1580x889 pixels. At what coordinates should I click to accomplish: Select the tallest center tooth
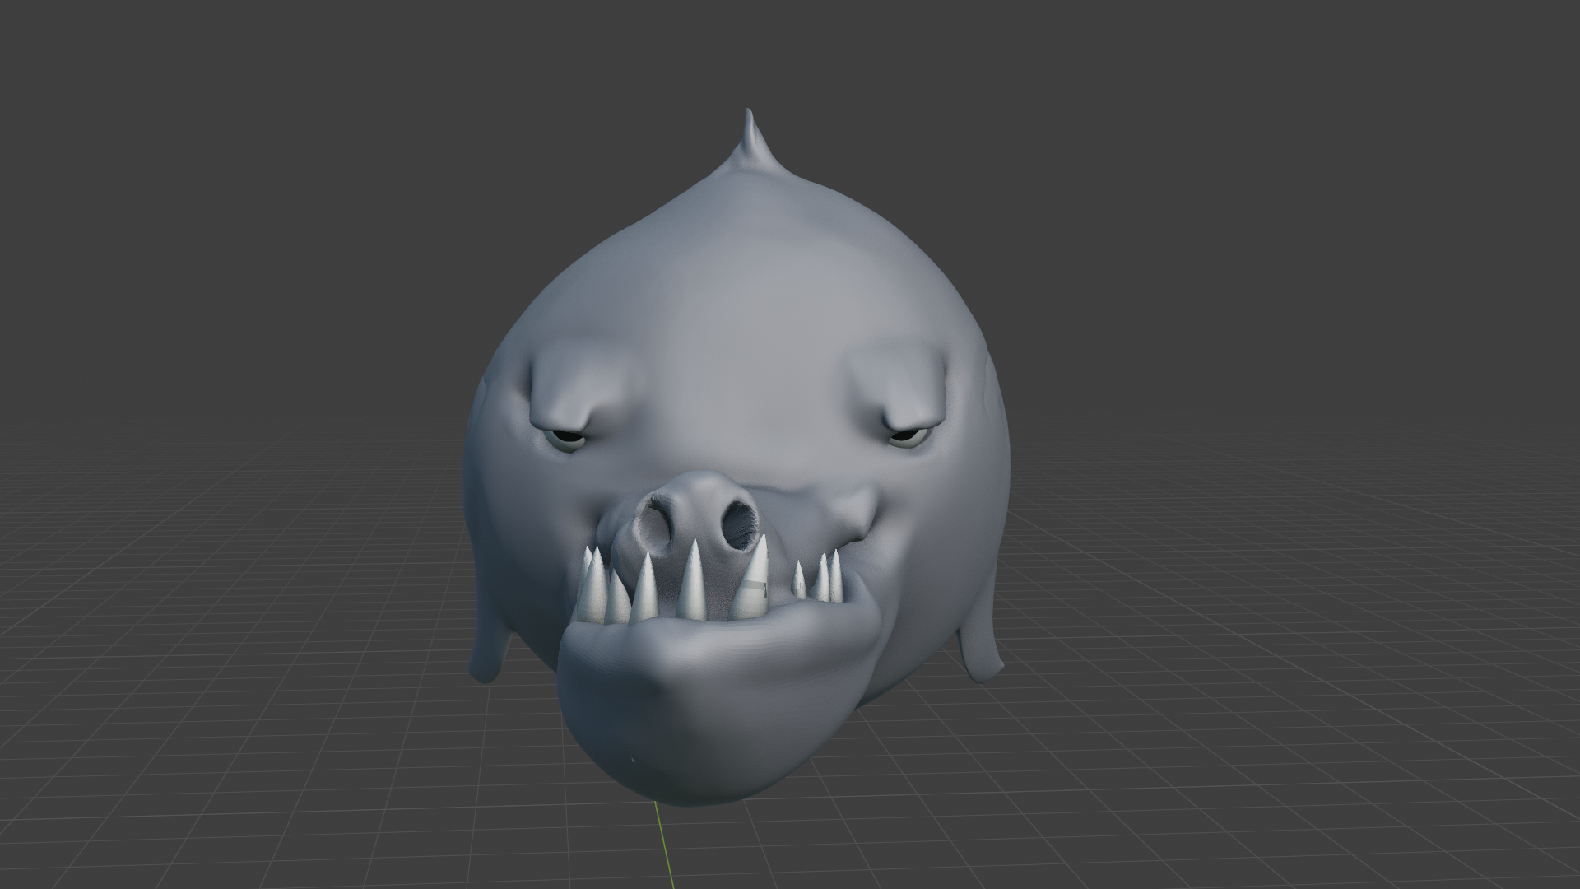pyautogui.click(x=694, y=581)
